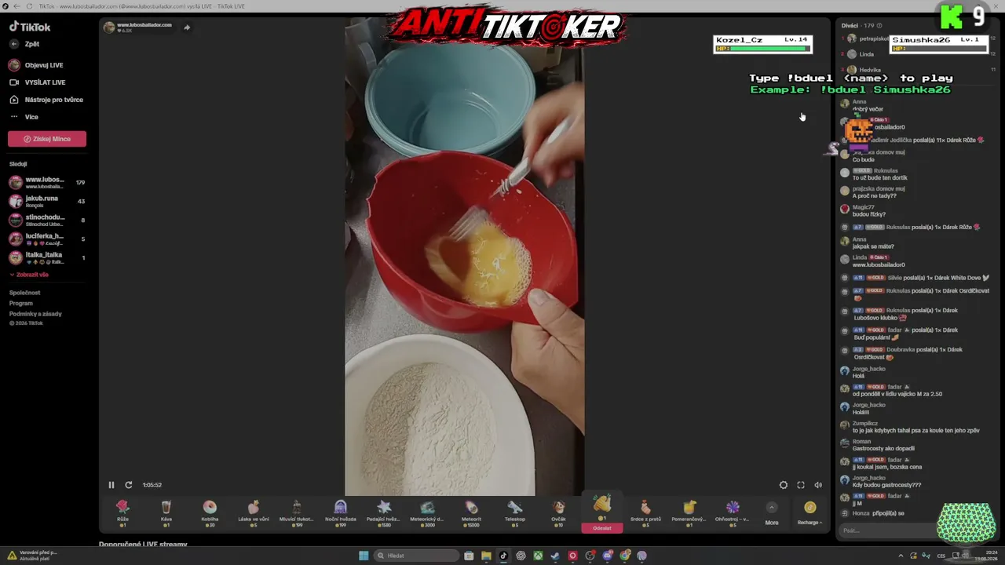This screenshot has height=565, width=1005.
Task: Click chat user Magic77's name
Action: (x=864, y=208)
